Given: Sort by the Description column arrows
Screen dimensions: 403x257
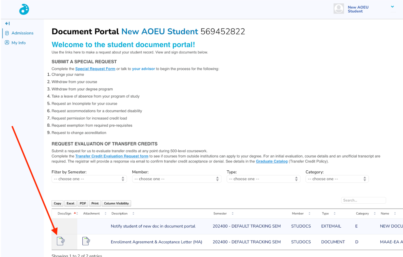Looking at the screenshot, I should coord(133,213).
